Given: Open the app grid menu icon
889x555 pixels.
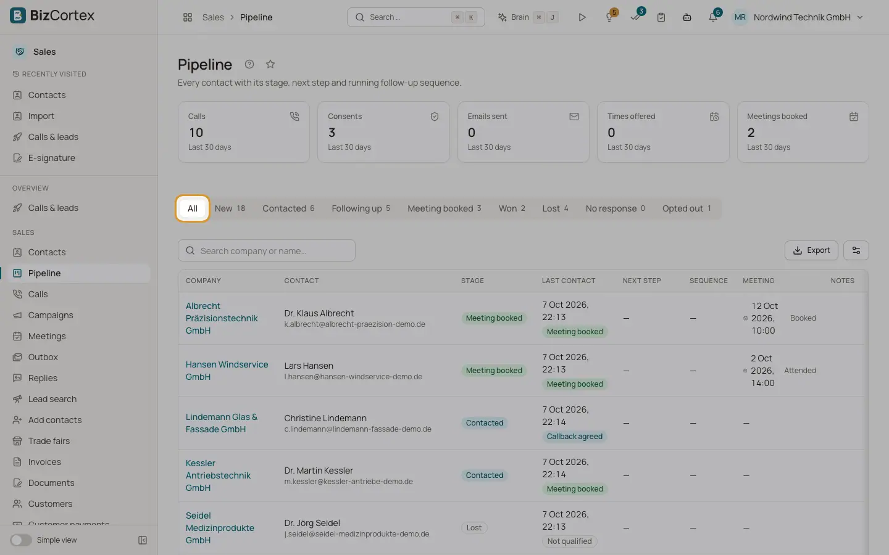Looking at the screenshot, I should click(x=188, y=17).
